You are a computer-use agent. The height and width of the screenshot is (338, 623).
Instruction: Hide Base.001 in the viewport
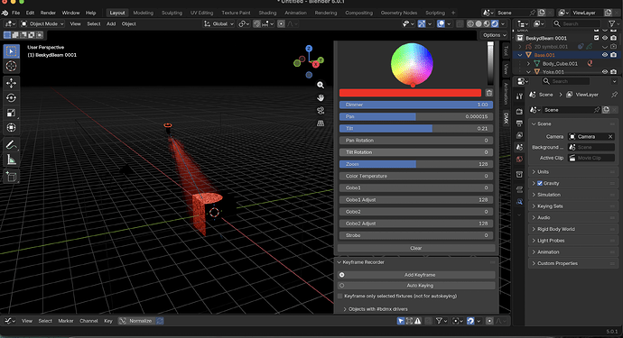[x=605, y=55]
